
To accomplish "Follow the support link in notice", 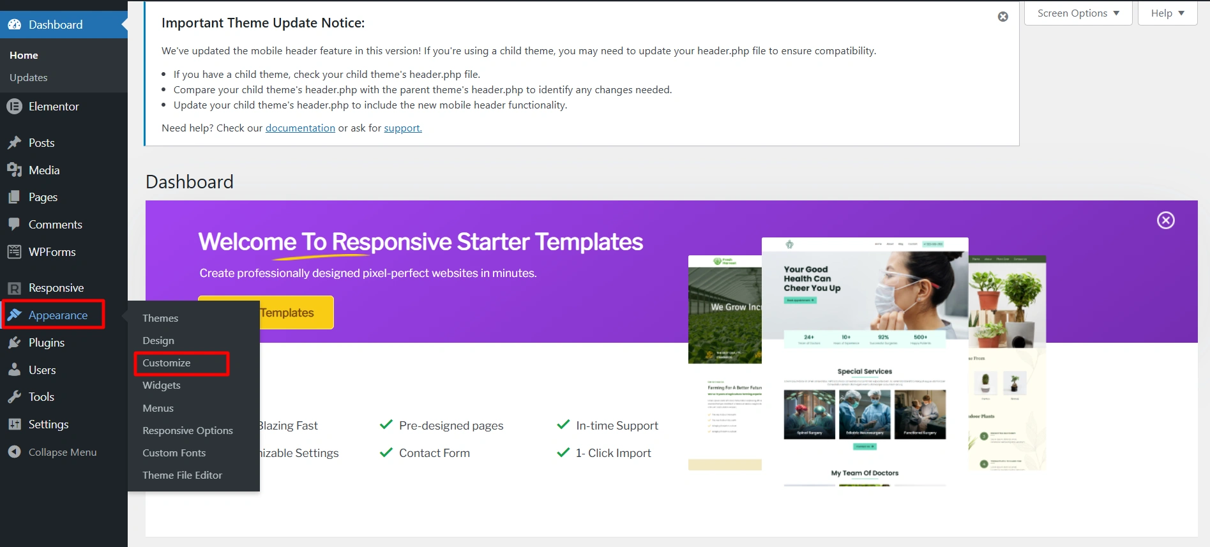I will click(x=403, y=128).
